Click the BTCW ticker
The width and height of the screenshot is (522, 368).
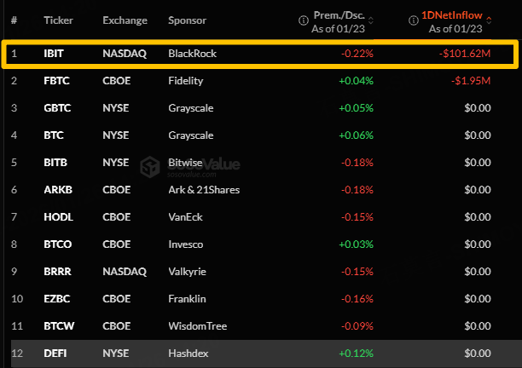pos(59,325)
